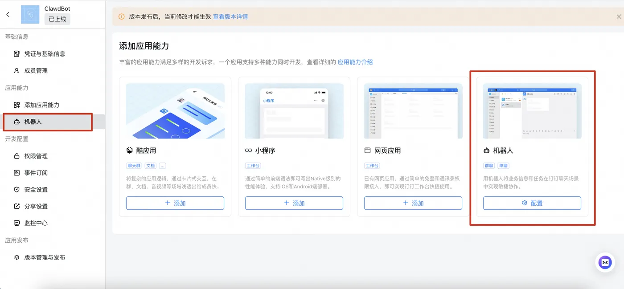This screenshot has height=289, width=624.
Task: Expand the ... more tags on 酷应用
Action: pos(162,166)
